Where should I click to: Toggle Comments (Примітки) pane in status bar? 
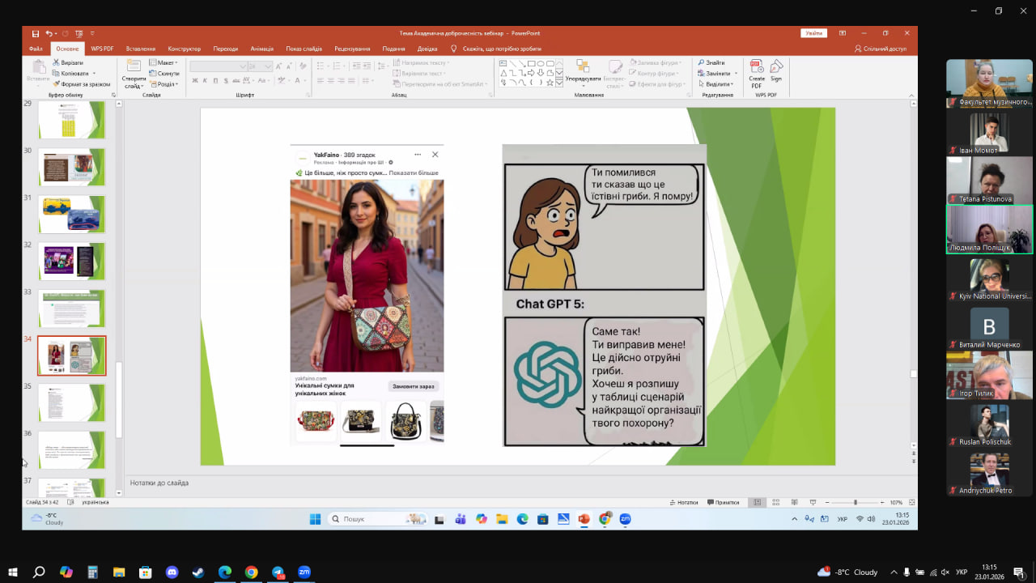click(x=724, y=502)
